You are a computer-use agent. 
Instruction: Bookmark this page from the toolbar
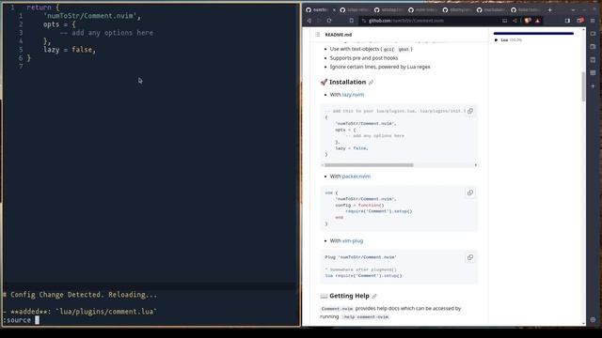pos(351,21)
